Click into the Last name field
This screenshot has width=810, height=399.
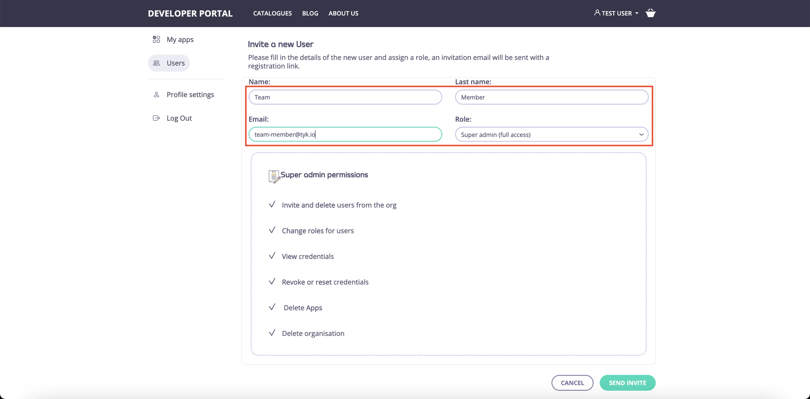[551, 97]
